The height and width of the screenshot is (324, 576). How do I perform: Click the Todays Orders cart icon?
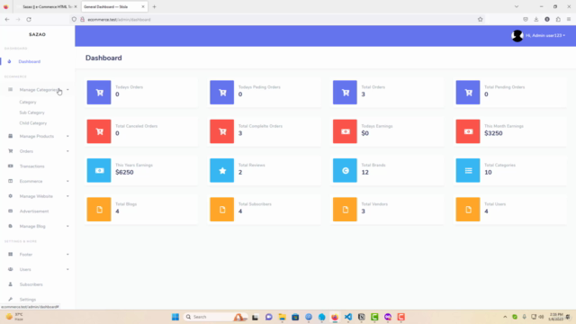(99, 92)
